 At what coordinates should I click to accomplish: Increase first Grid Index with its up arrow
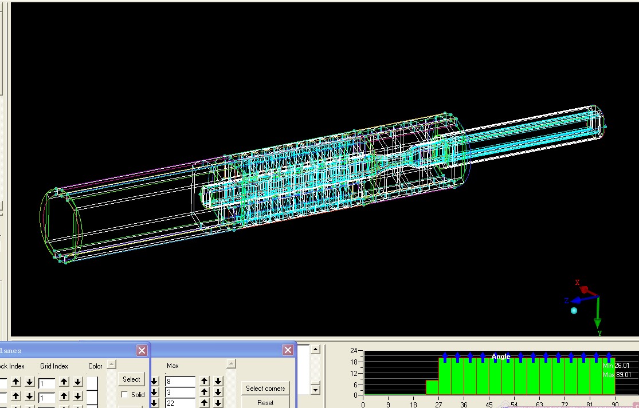coord(64,382)
